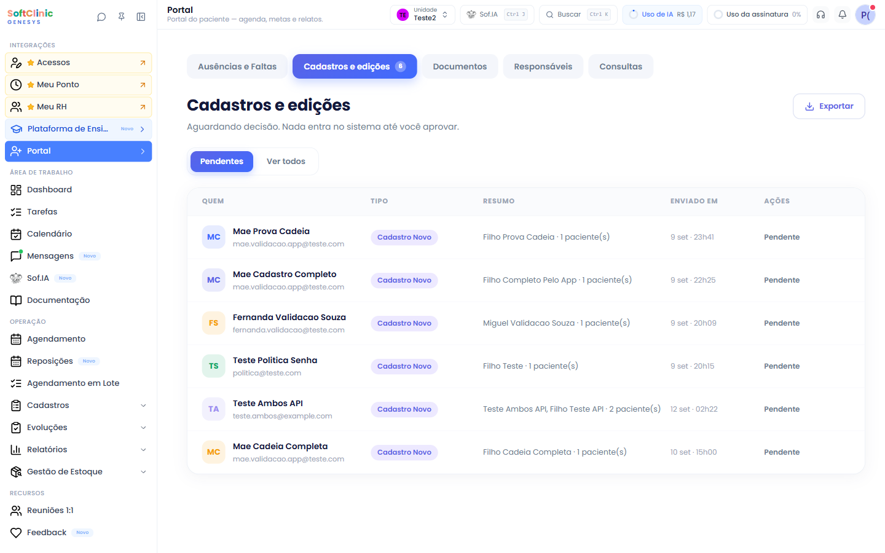Go to Agendamento in sidebar
Viewport: 885px width, 553px height.
coord(78,339)
